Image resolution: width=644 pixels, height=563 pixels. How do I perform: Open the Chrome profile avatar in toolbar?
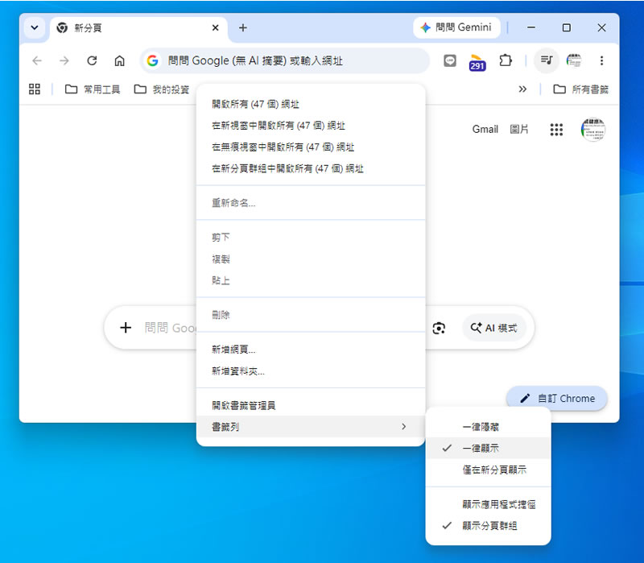pyautogui.click(x=574, y=61)
